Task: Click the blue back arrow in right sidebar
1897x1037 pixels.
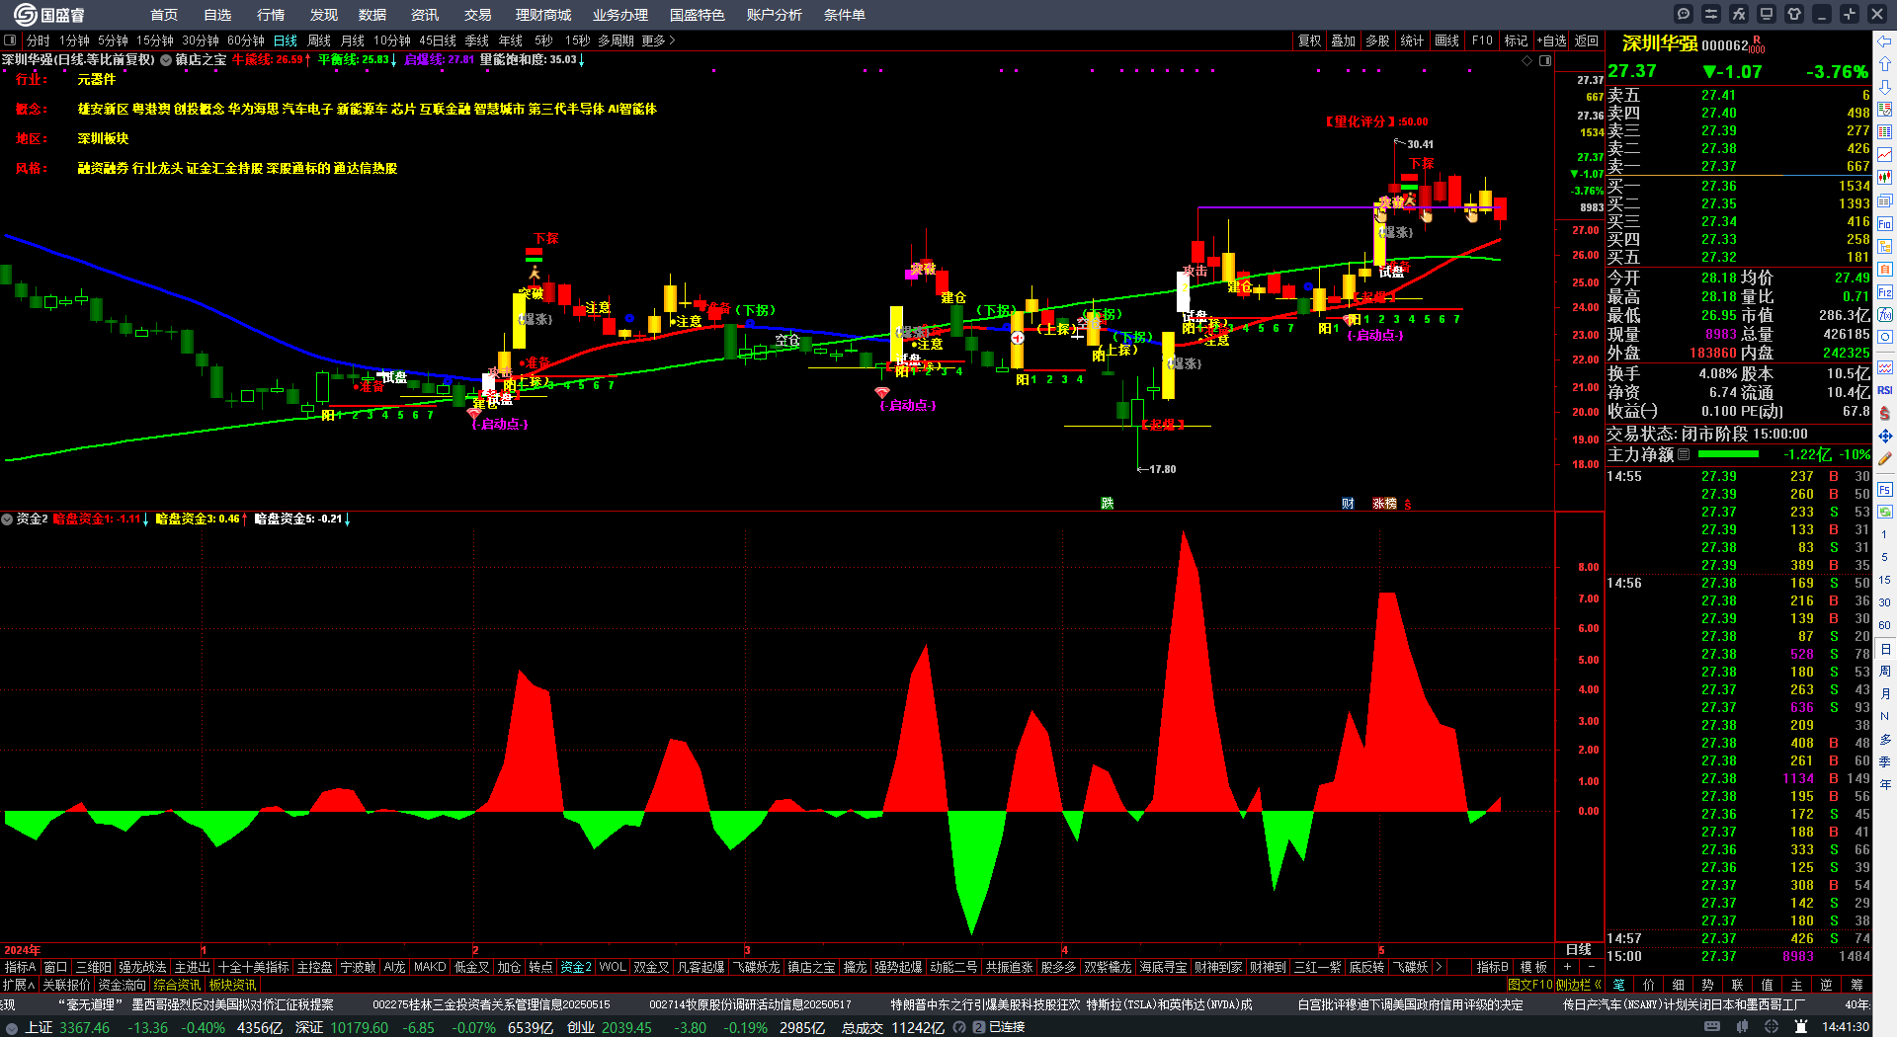Action: pos(1885,41)
